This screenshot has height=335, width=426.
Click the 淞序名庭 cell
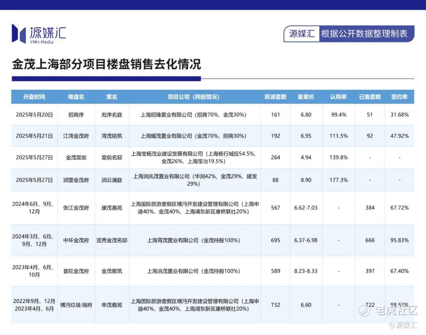coord(112,115)
